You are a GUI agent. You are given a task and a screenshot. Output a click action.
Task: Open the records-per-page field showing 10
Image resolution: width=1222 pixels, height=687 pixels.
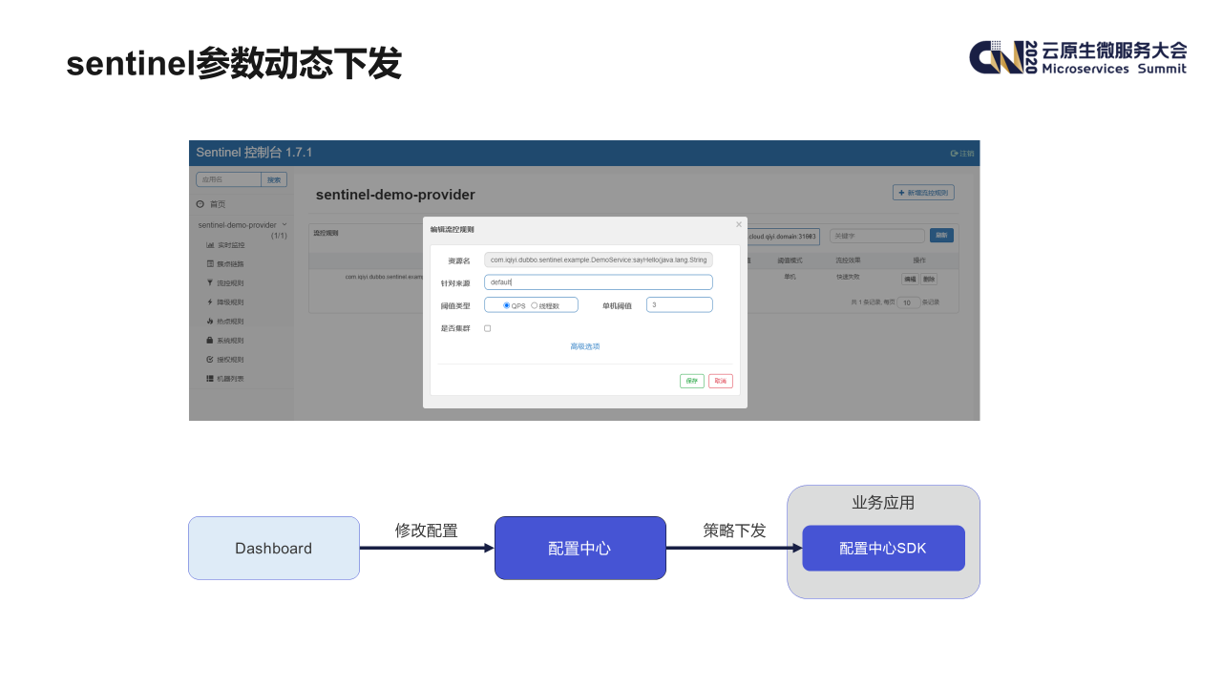click(908, 302)
